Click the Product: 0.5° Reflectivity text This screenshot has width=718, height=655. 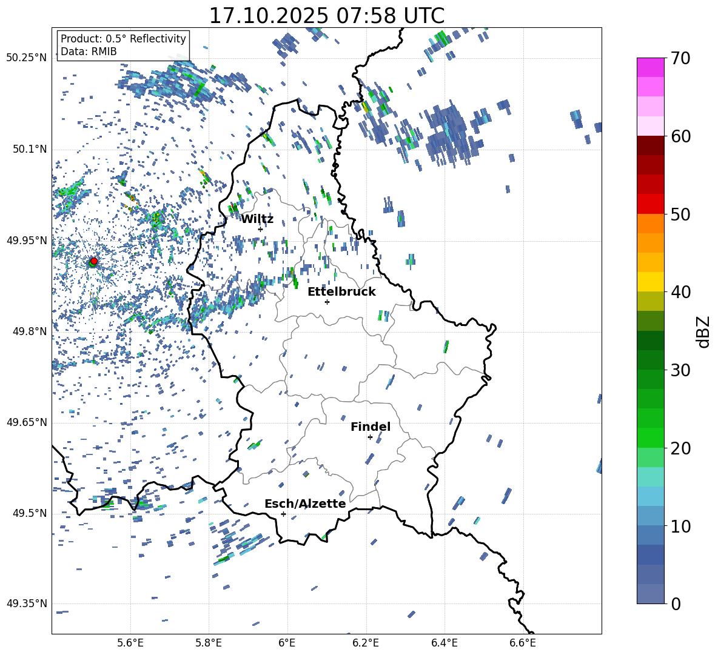[x=123, y=39]
